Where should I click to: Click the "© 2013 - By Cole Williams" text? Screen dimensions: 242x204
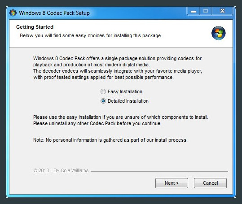click(61, 170)
